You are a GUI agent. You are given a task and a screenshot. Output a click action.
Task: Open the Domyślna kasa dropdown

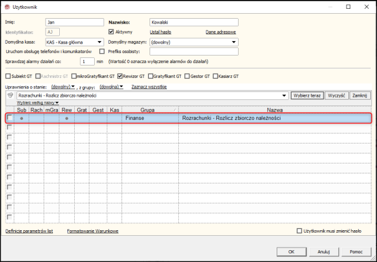click(99, 42)
